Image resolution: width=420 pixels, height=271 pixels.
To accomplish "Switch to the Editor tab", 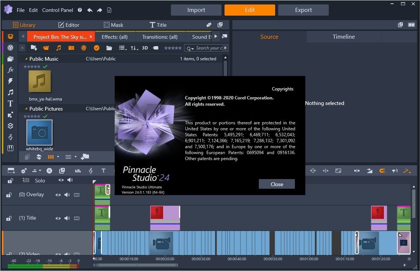I will pyautogui.click(x=69, y=25).
